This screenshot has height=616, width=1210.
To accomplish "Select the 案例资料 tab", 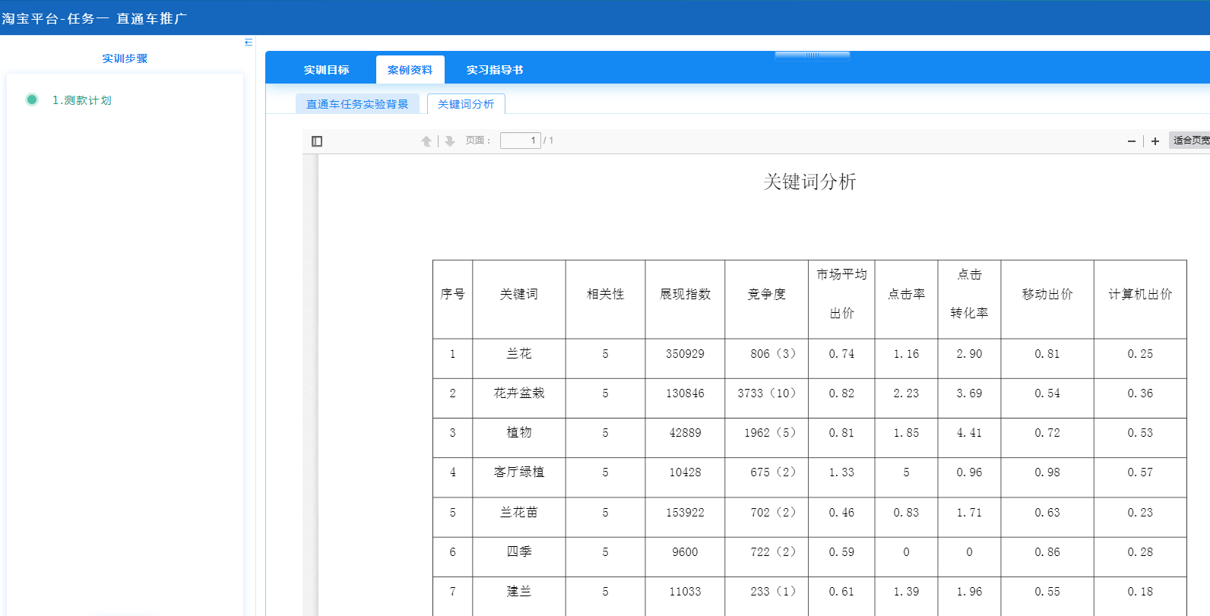I will click(x=410, y=70).
